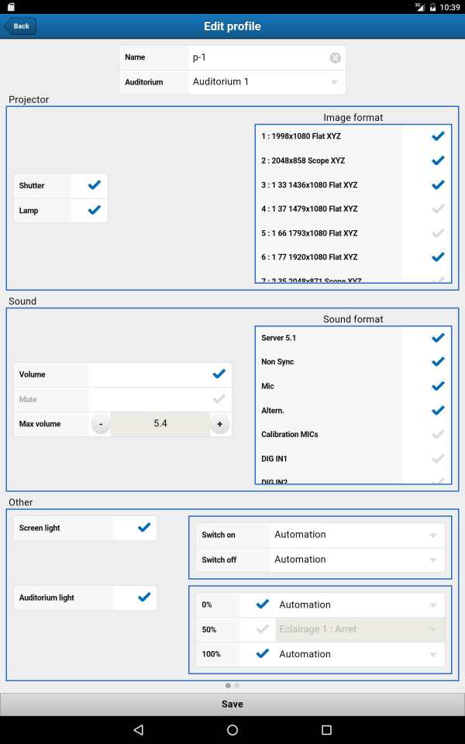Enable the Calibration MICs sound format
The height and width of the screenshot is (744, 465).
point(438,435)
